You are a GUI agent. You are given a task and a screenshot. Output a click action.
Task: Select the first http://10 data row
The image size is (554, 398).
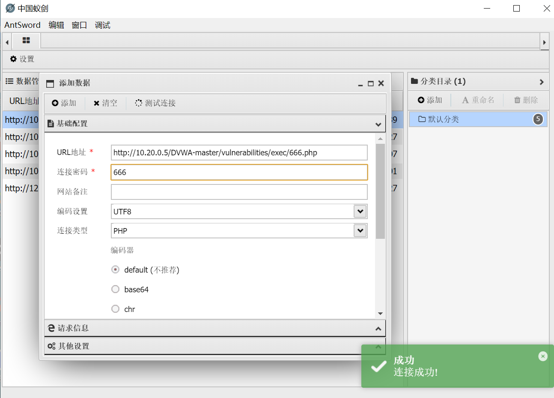click(x=21, y=120)
